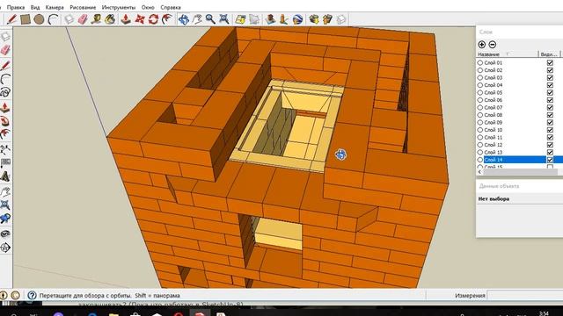Click the Измерения measurements input box
Image resolution: width=563 pixels, height=316 pixels.
(x=525, y=296)
